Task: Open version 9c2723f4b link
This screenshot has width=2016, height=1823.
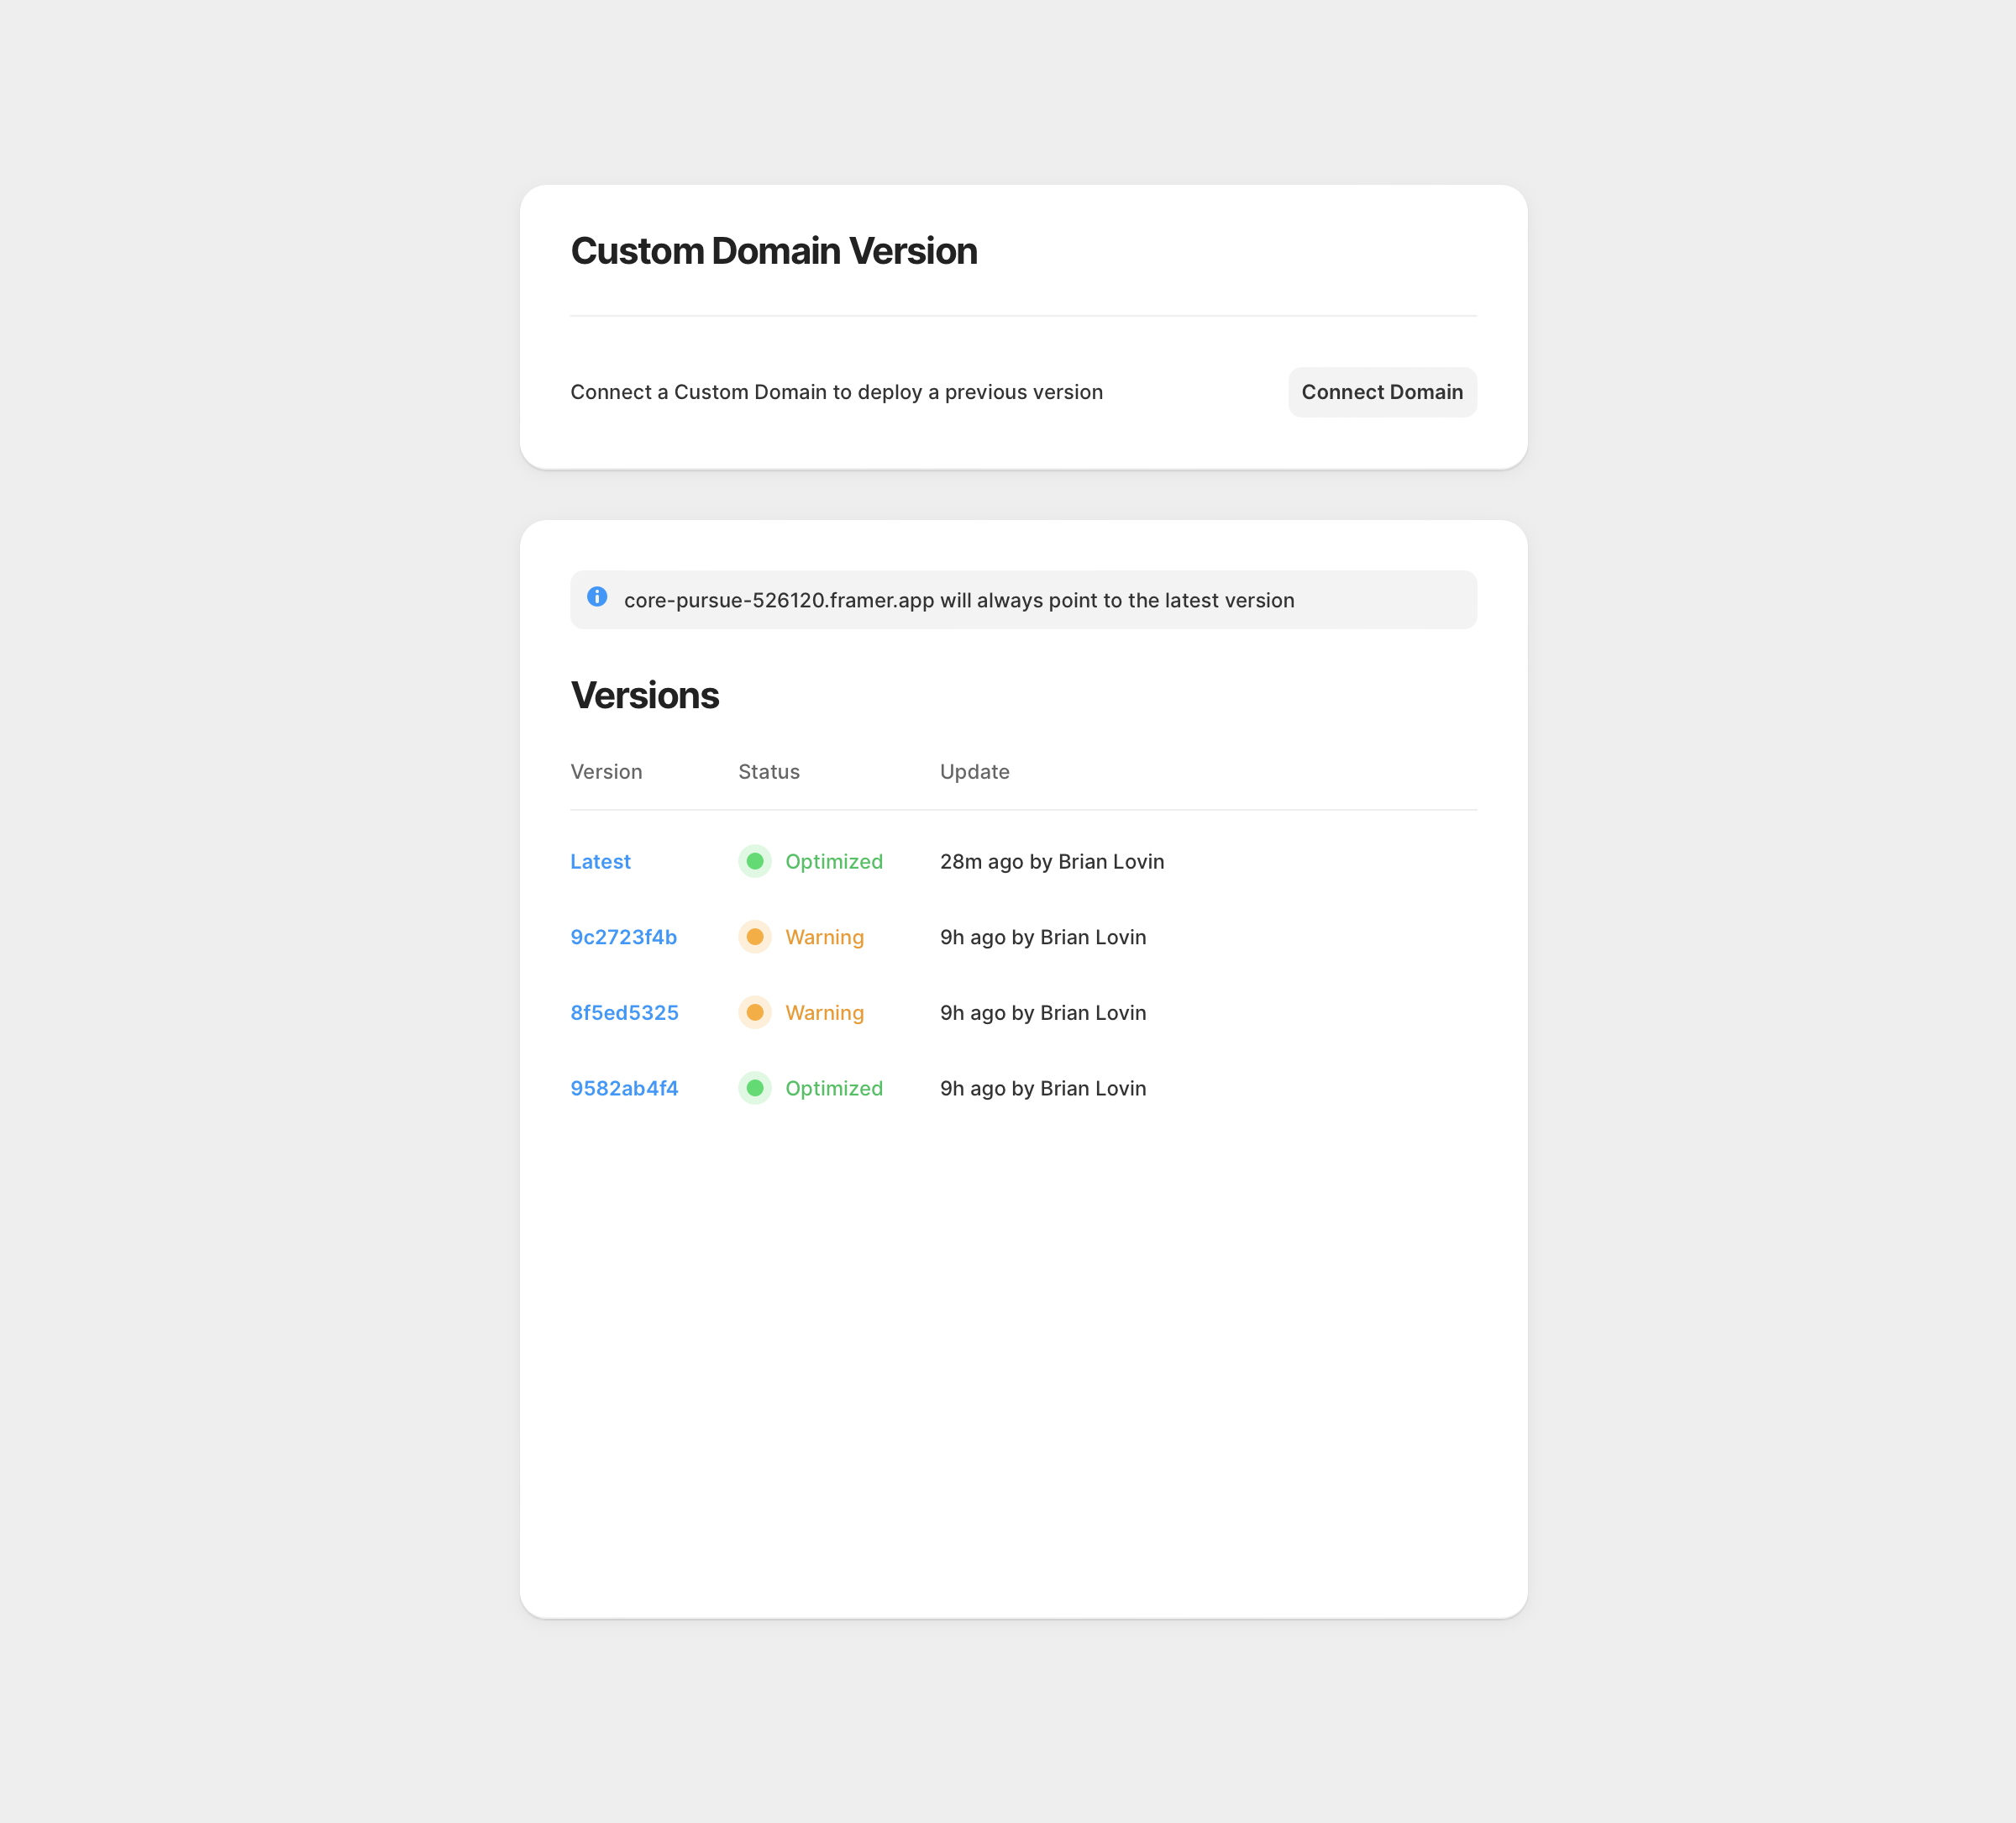Action: [623, 937]
